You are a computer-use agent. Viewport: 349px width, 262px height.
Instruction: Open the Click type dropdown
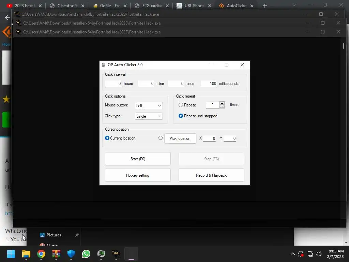pyautogui.click(x=149, y=116)
